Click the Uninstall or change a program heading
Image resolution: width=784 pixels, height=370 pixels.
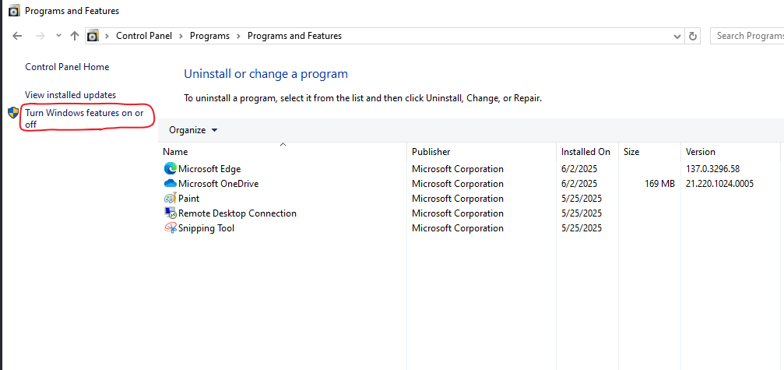(266, 74)
